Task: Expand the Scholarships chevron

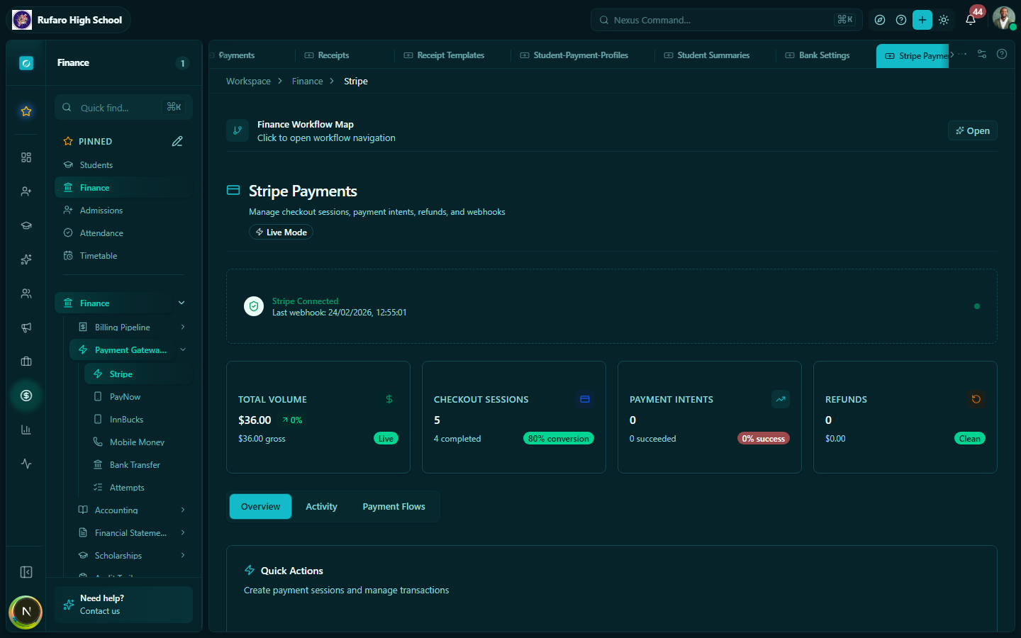Action: point(183,555)
